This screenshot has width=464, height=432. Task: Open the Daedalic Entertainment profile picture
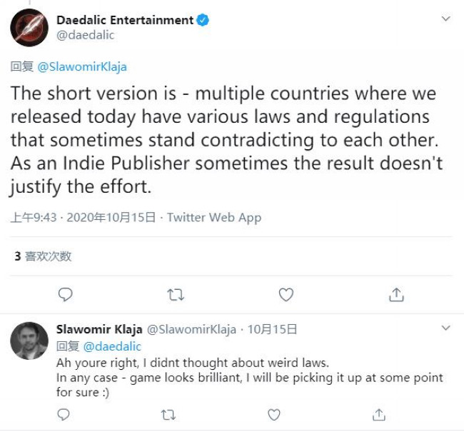coord(29,28)
